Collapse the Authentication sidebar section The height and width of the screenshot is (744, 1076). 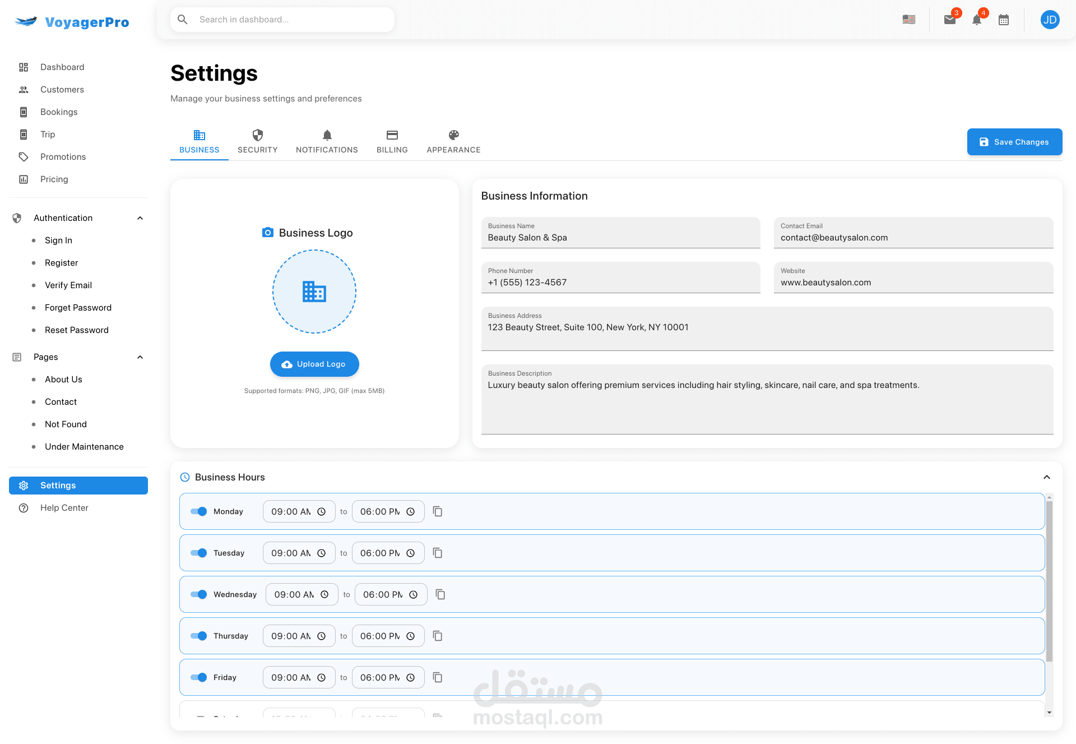click(x=140, y=218)
